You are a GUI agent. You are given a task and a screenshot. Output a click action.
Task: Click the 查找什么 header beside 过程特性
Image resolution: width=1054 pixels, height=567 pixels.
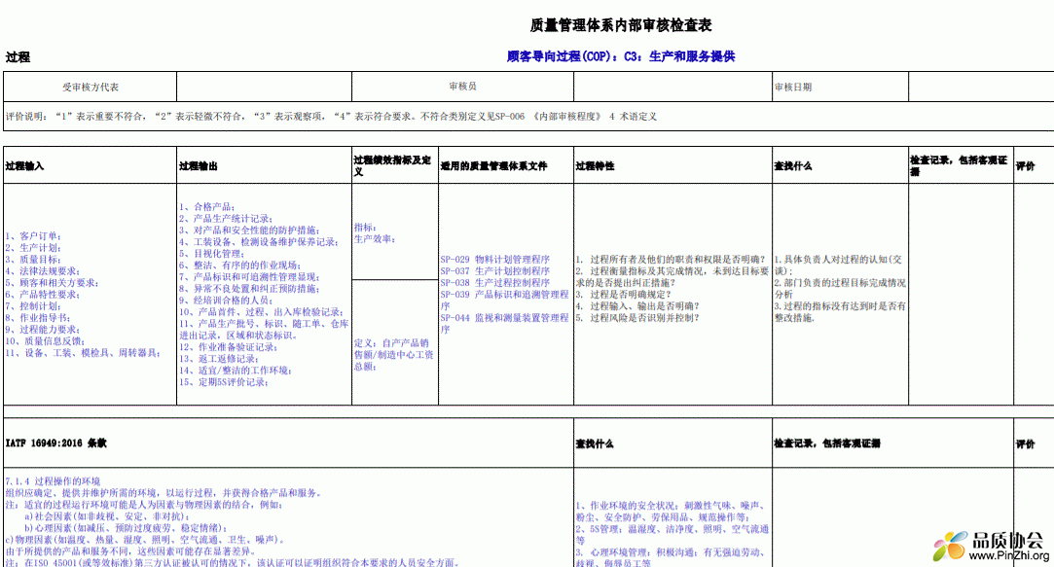click(x=840, y=165)
